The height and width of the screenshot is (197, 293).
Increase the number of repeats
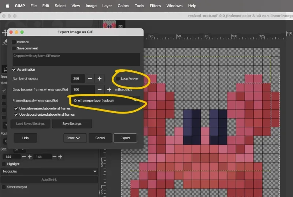coord(100,78)
